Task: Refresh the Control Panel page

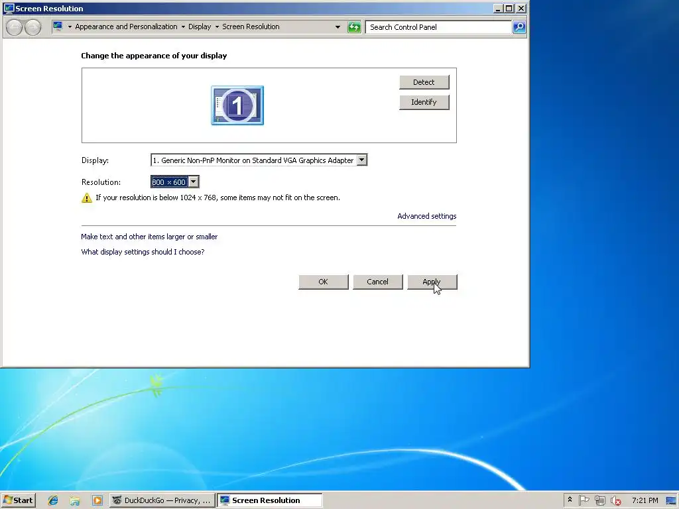Action: tap(354, 27)
